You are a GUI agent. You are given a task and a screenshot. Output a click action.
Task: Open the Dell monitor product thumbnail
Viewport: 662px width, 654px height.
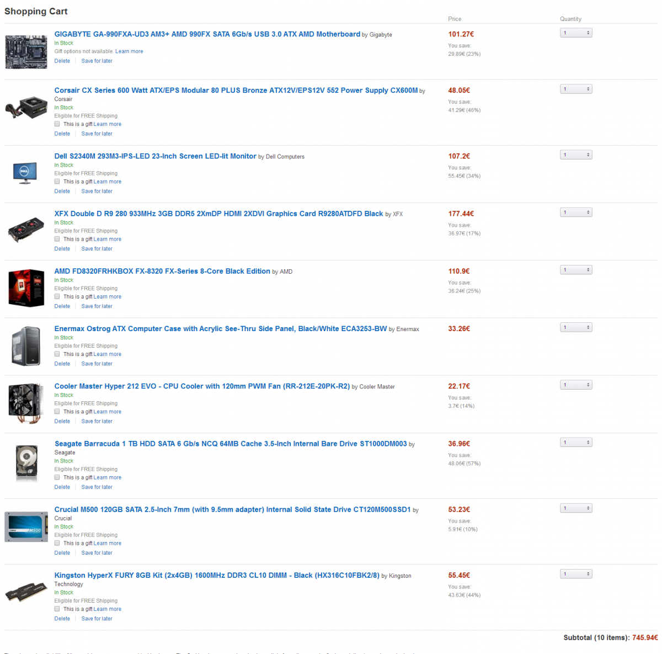click(x=25, y=173)
